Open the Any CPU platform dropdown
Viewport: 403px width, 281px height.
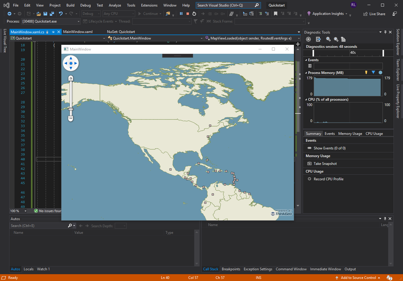tap(133, 13)
